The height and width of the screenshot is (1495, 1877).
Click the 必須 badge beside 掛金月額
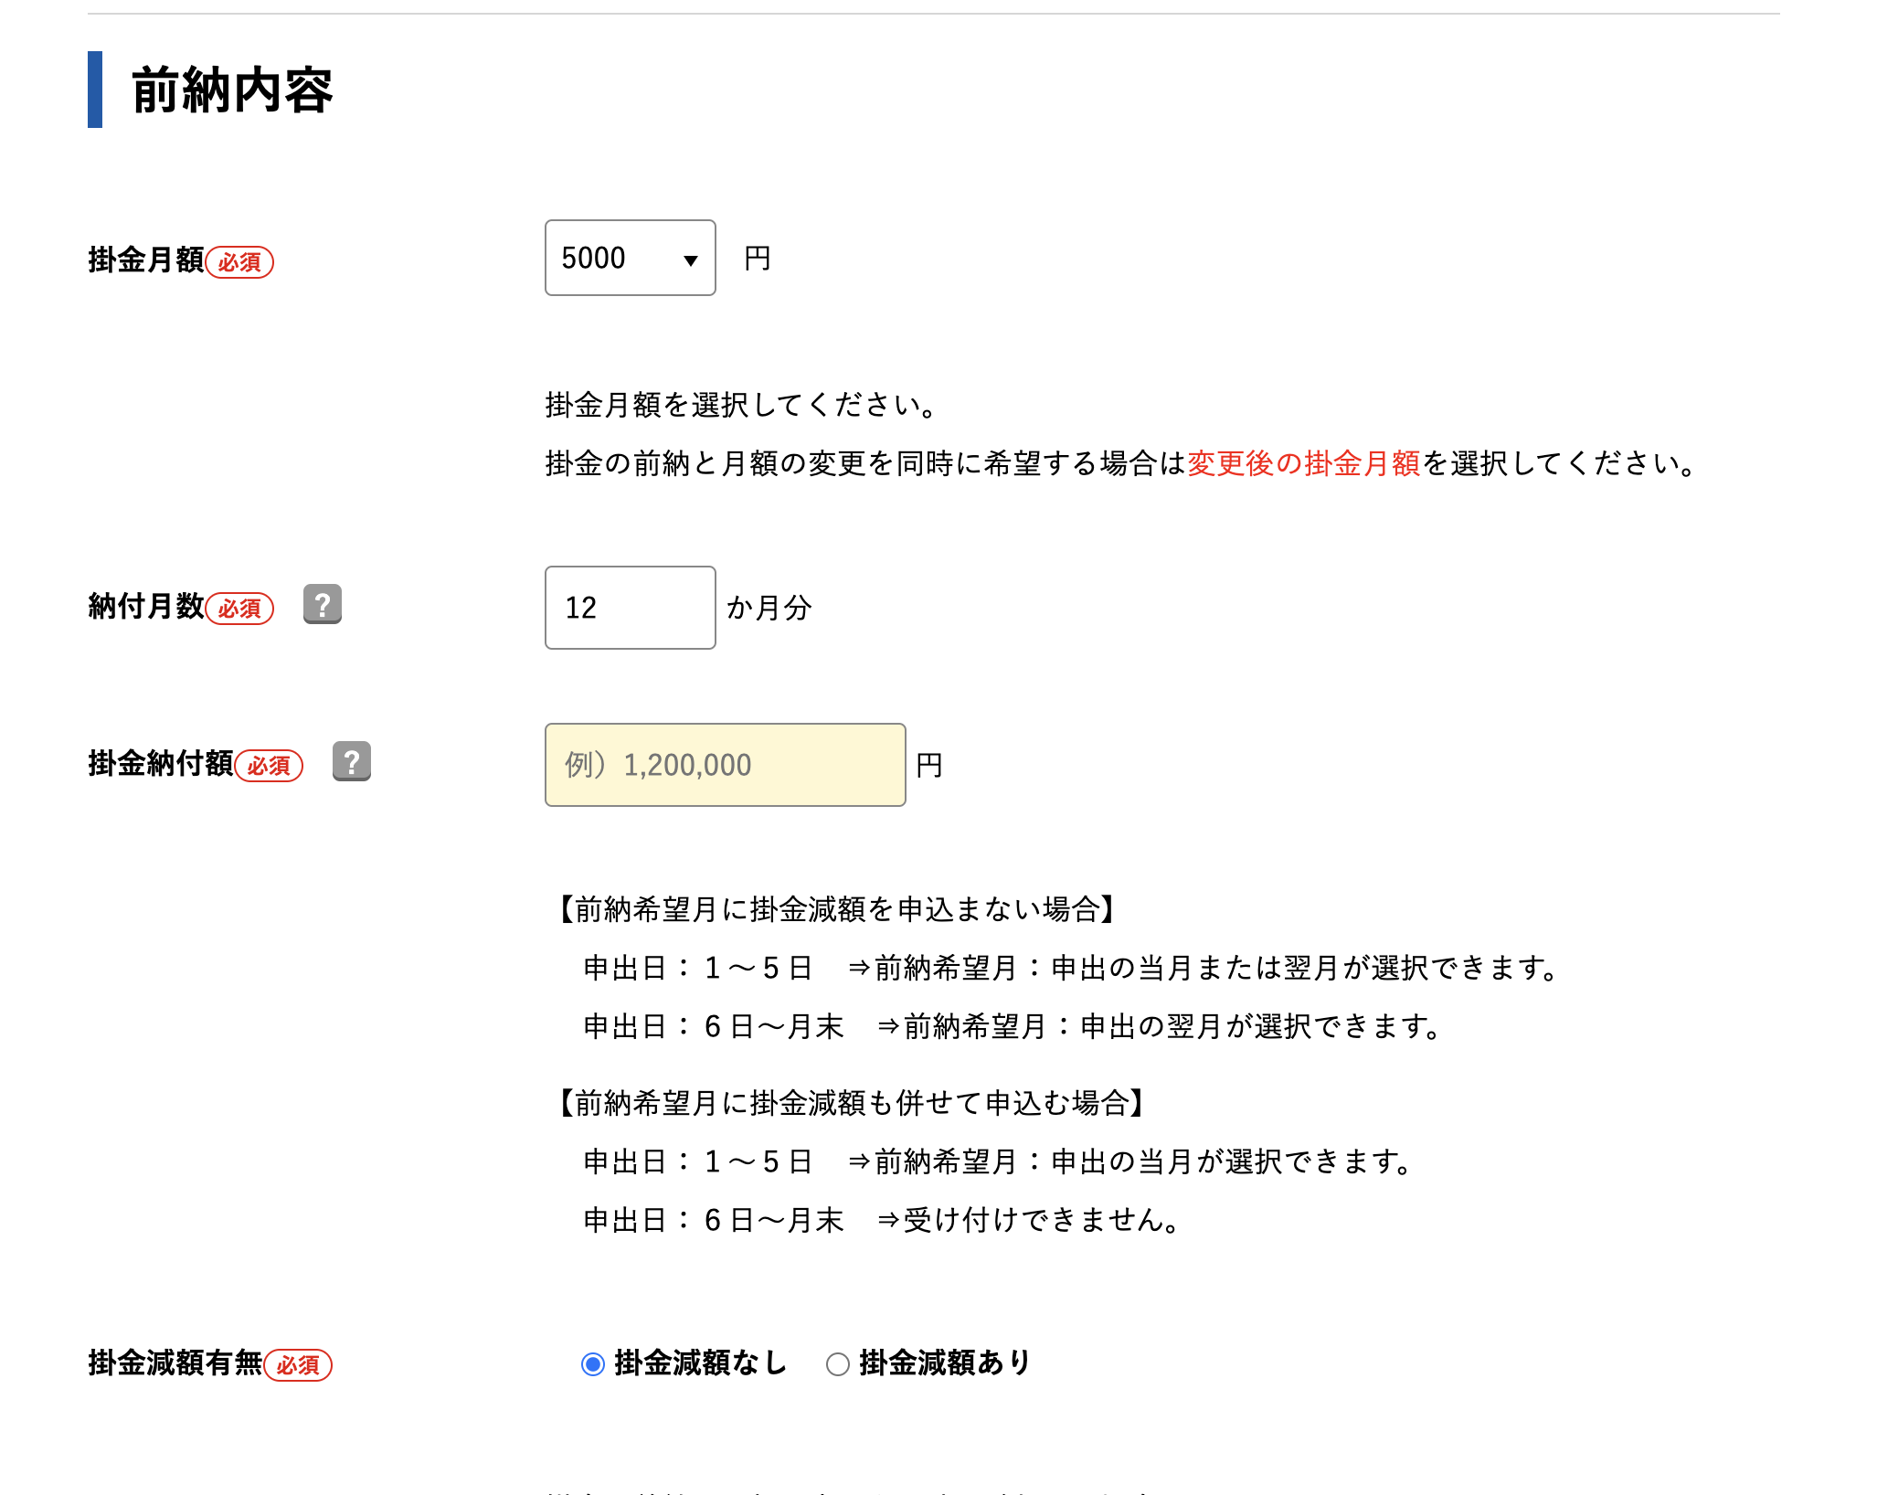[x=239, y=262]
